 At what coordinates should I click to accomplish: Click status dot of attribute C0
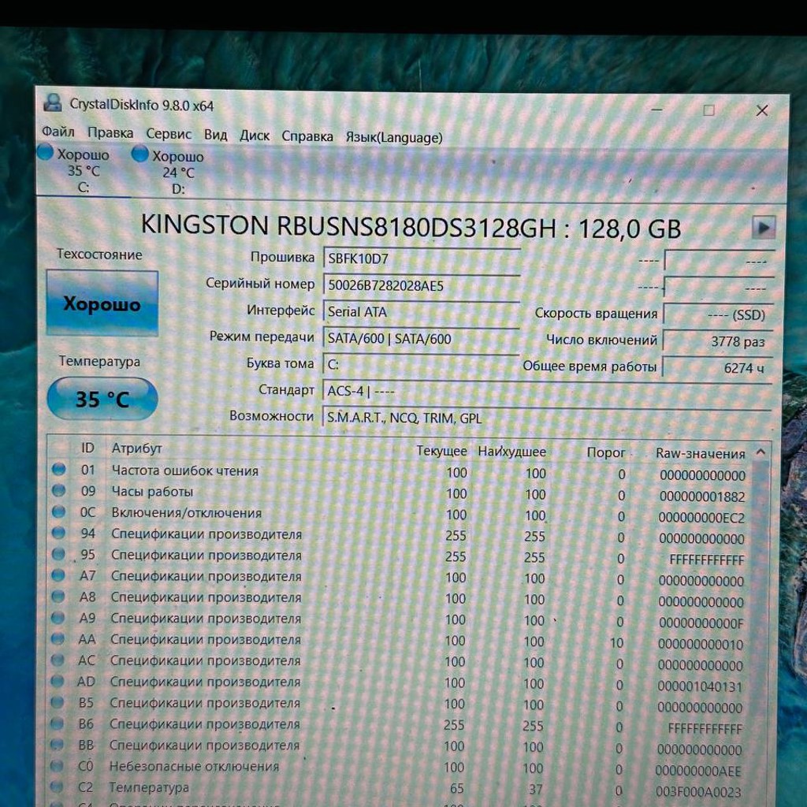[x=57, y=765]
